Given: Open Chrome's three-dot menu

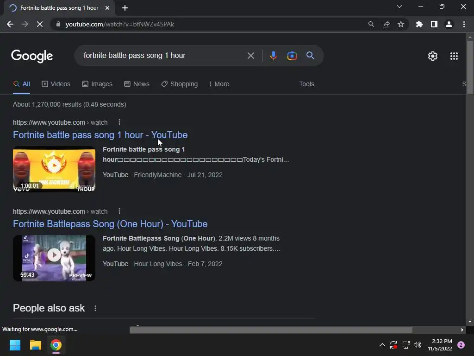Looking at the screenshot, I should pyautogui.click(x=464, y=24).
